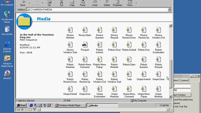This screenshot has height=113, width=201.
Task: Click the file list scroll down arrow
Action: [x=170, y=96]
